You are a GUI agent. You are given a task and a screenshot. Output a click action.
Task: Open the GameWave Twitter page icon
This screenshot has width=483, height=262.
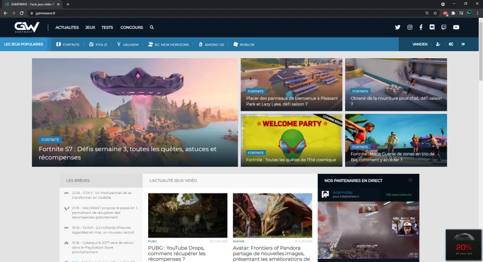[398, 27]
